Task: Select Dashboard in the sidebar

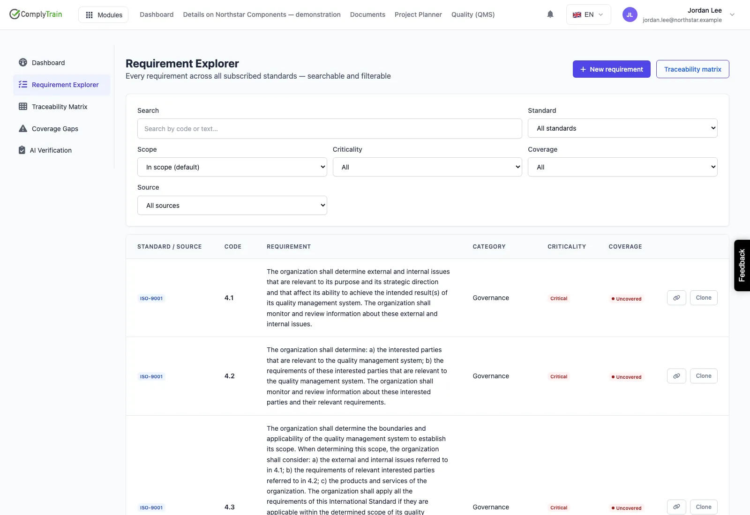Action: coord(62,63)
